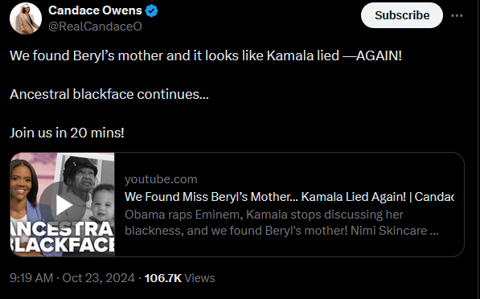Click the card description starting 'Obama raps Eminem'
Image resolution: width=480 pixels, height=299 pixels.
(x=281, y=223)
